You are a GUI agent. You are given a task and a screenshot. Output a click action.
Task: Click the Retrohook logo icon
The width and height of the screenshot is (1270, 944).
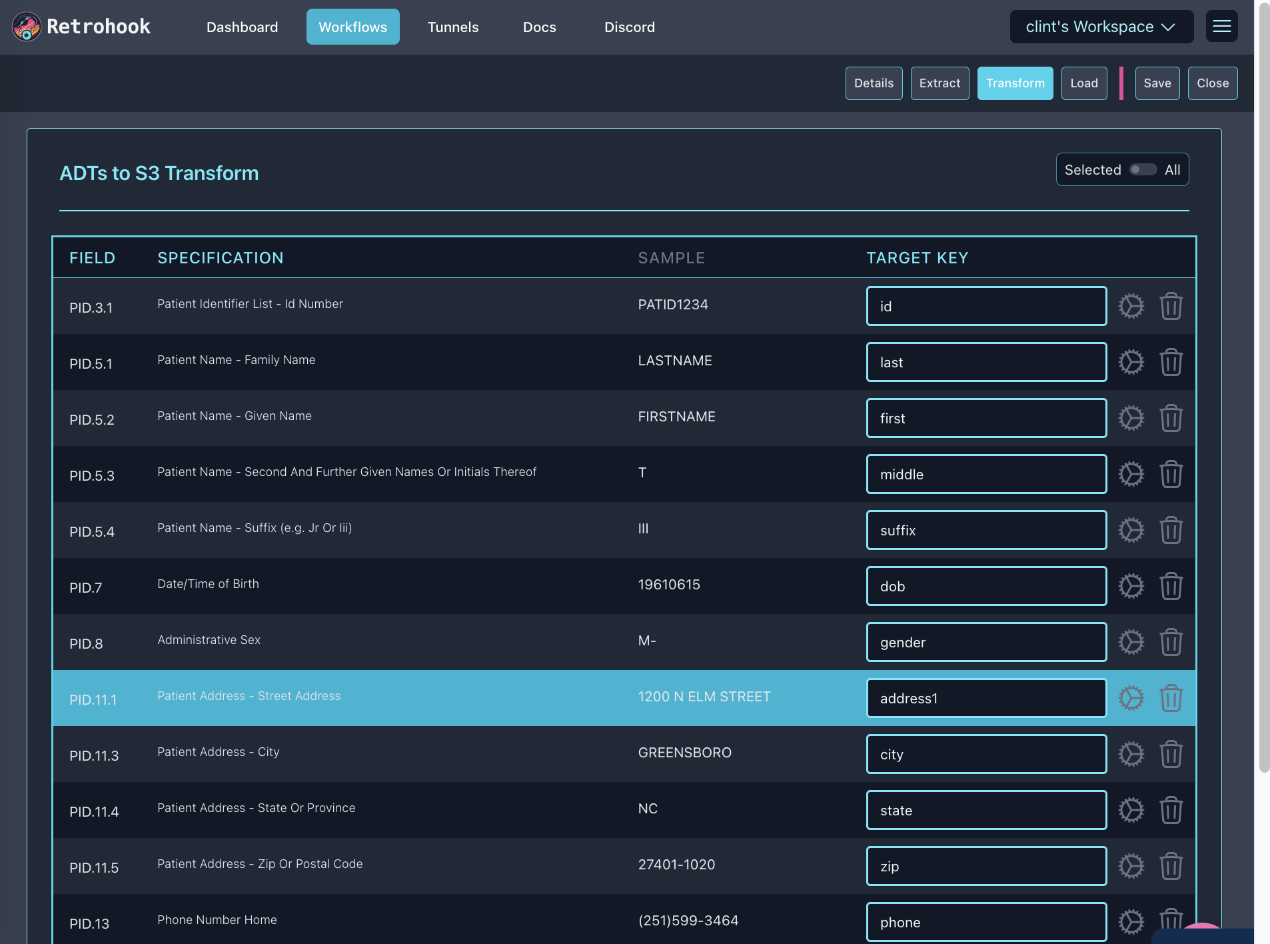(x=27, y=27)
